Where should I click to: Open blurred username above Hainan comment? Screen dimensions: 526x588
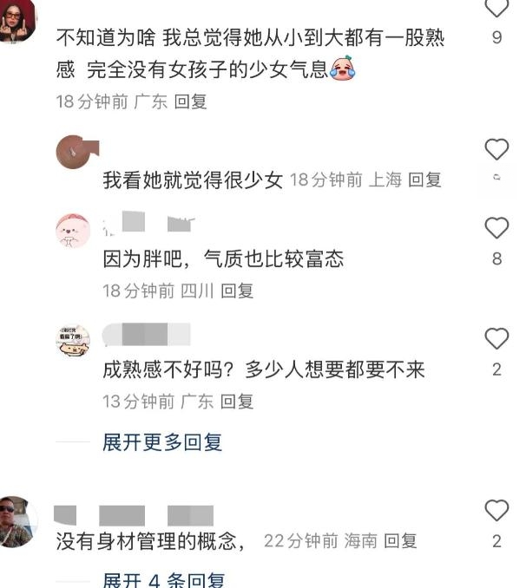tap(134, 515)
